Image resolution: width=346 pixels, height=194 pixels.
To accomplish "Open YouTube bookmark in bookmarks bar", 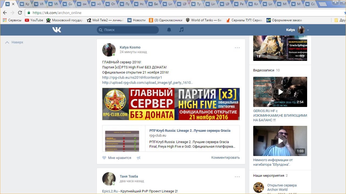I will click(x=34, y=20).
